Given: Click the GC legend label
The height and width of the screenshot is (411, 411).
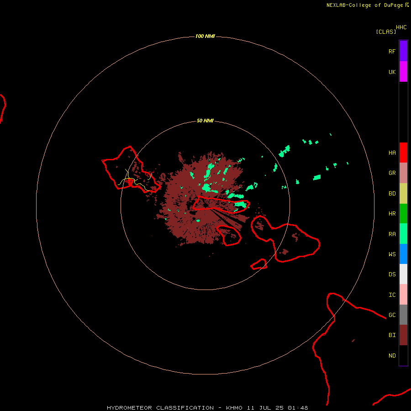Looking at the screenshot, I should point(392,315).
